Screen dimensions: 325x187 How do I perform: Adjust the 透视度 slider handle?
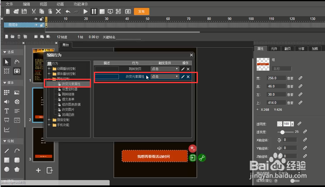(x=282, y=132)
